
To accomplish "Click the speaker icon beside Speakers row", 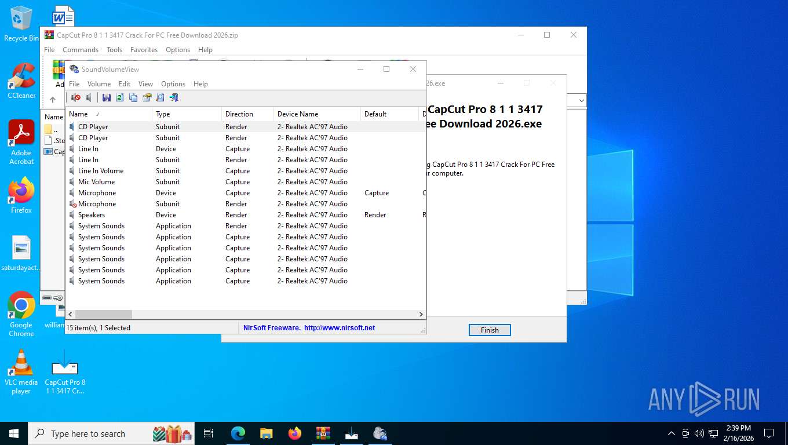I will [72, 215].
